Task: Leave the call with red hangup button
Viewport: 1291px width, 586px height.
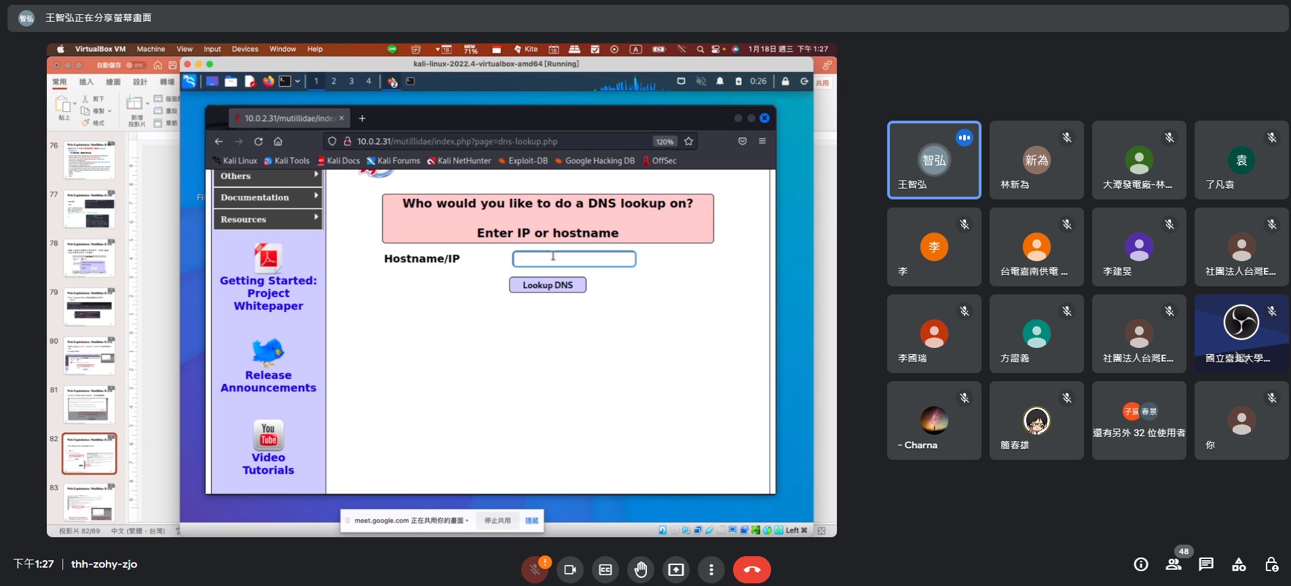Action: [x=752, y=570]
